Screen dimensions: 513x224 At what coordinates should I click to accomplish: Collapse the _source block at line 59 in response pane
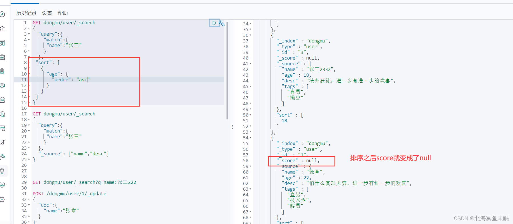[251, 166]
